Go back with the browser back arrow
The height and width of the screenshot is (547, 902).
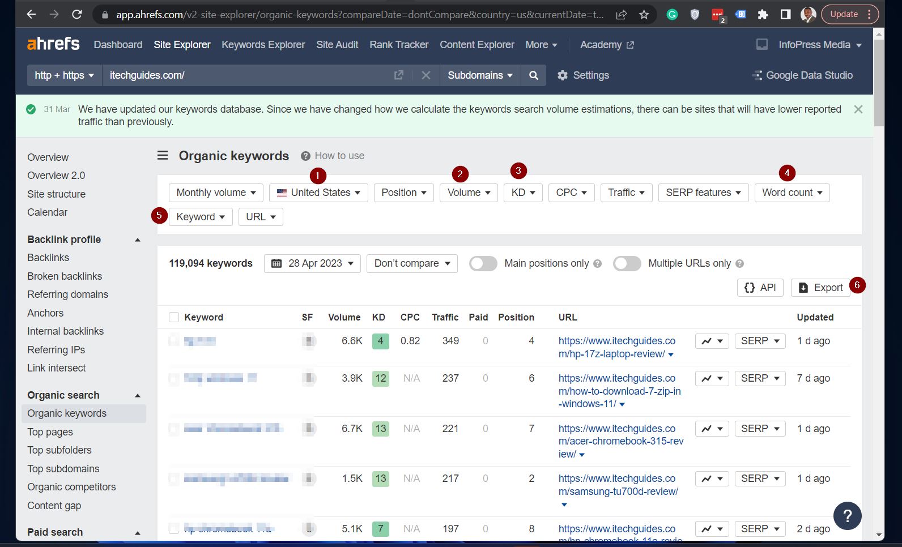[32, 14]
